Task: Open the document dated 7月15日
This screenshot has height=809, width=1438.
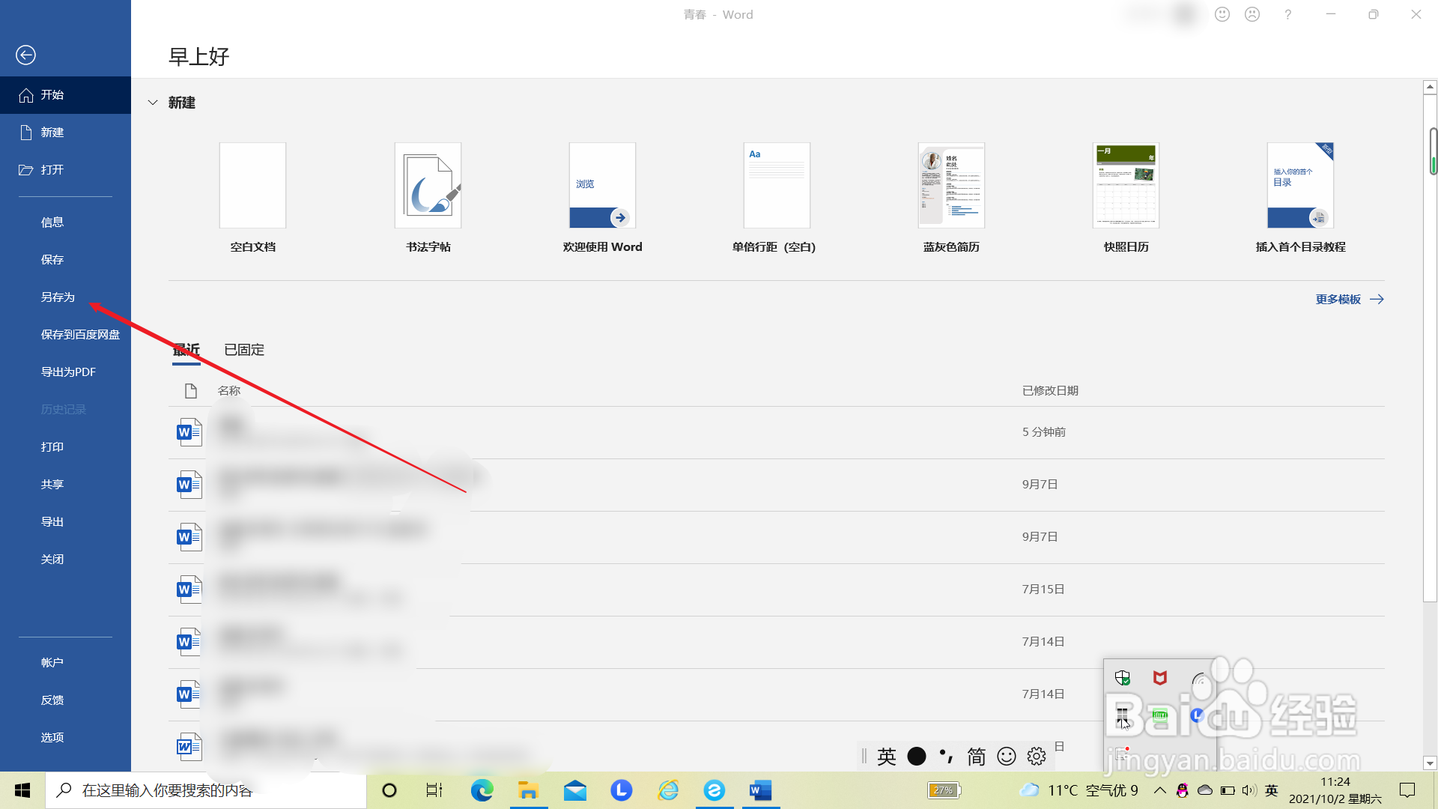Action: coord(776,590)
